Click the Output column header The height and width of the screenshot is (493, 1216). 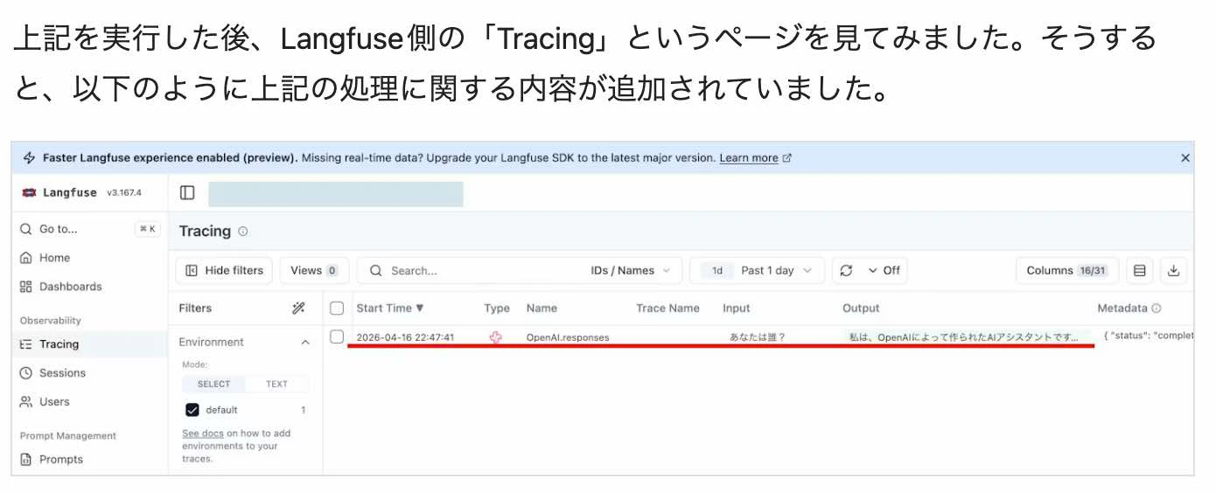[861, 308]
